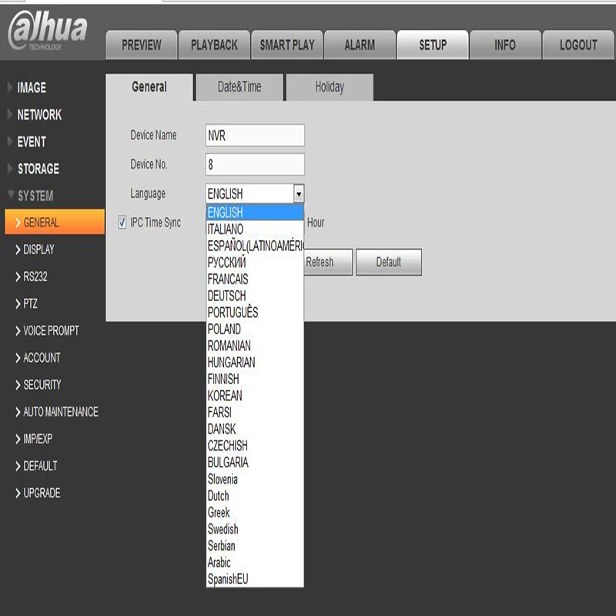The height and width of the screenshot is (616, 616).
Task: Click the Default button
Action: (x=389, y=262)
